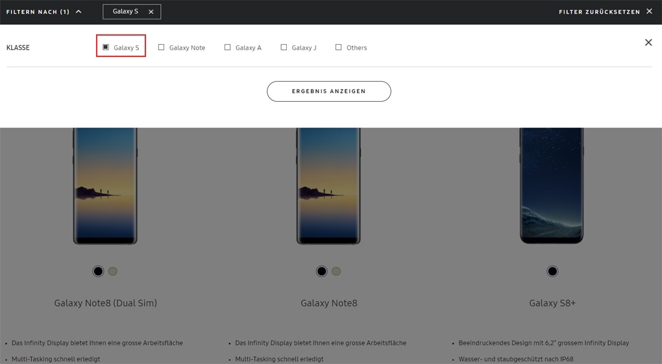Choose black color for Galaxy Note8 (Dual Sim)
The image size is (662, 364).
[x=98, y=271]
